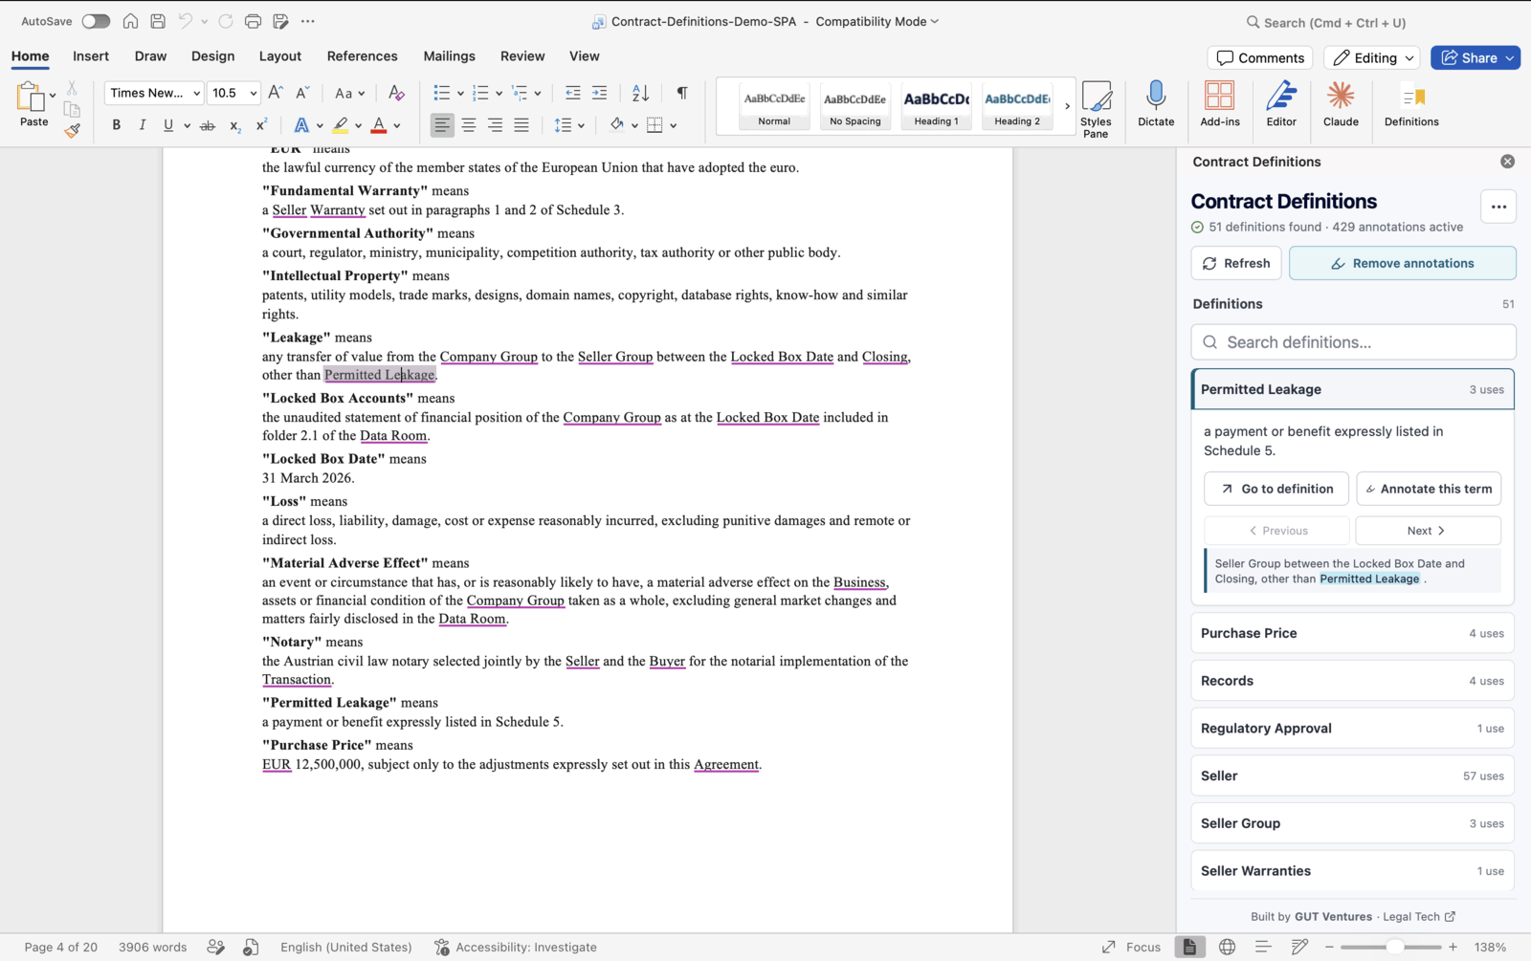Open Home screen icon in title bar
The height and width of the screenshot is (961, 1531).
coord(130,21)
